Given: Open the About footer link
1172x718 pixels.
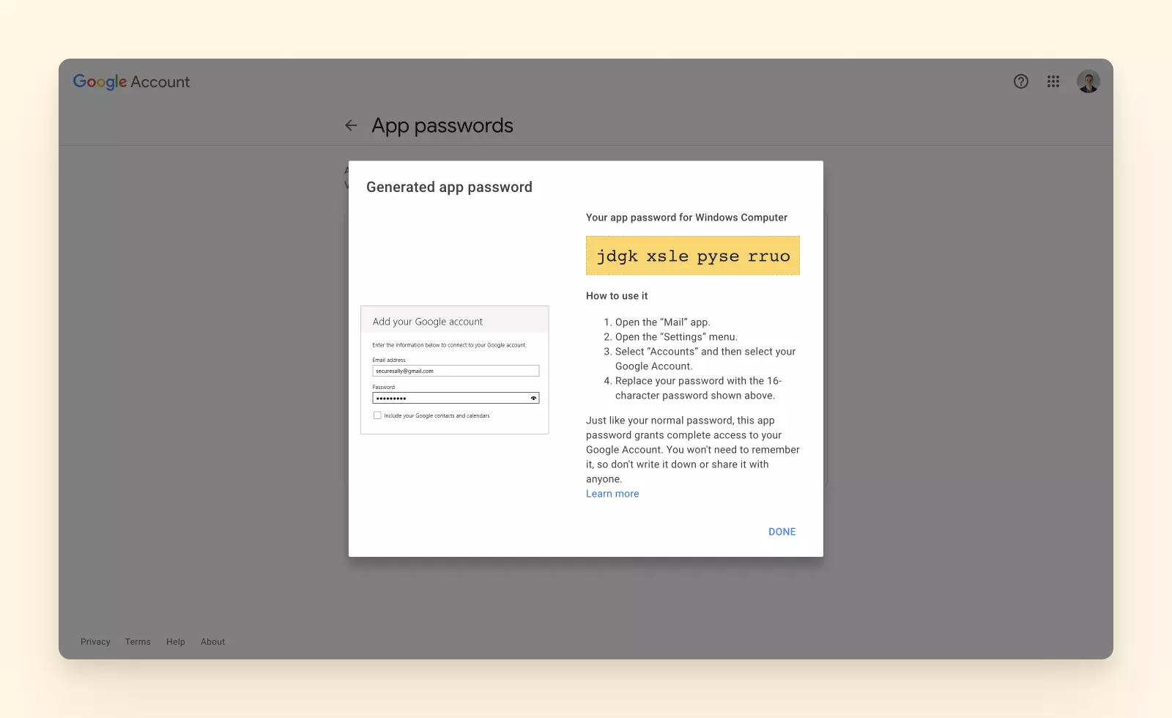Looking at the screenshot, I should 212,642.
